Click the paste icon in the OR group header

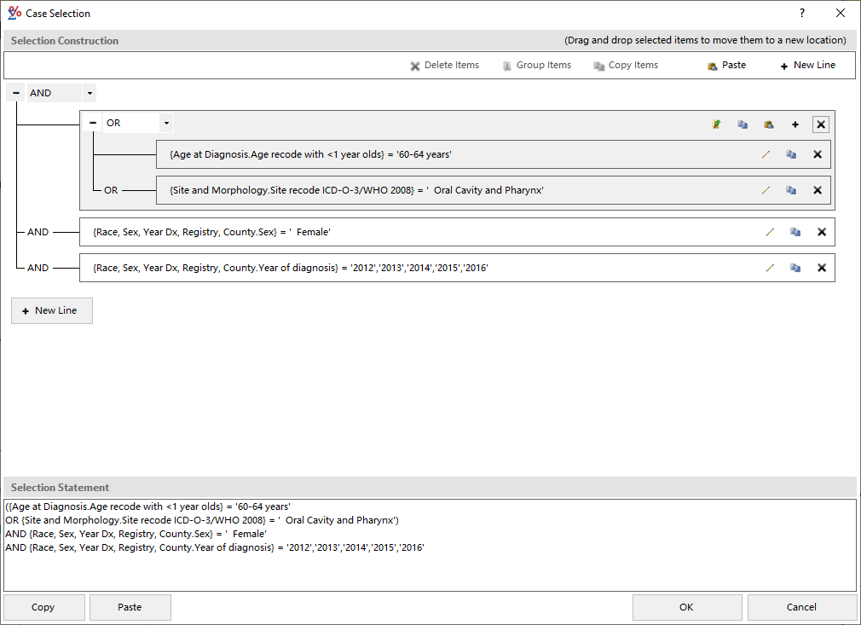768,124
